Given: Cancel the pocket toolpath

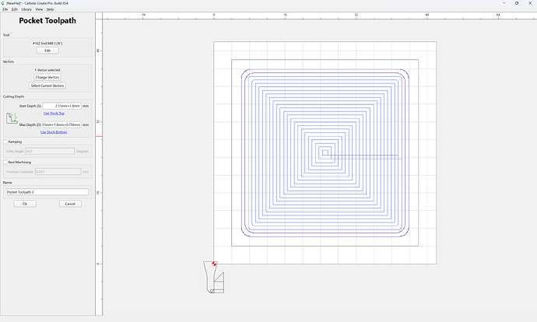Looking at the screenshot, I should point(70,204).
